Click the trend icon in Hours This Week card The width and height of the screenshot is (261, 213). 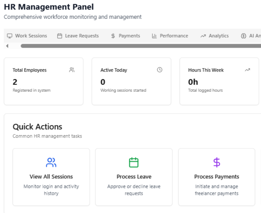[x=247, y=70]
